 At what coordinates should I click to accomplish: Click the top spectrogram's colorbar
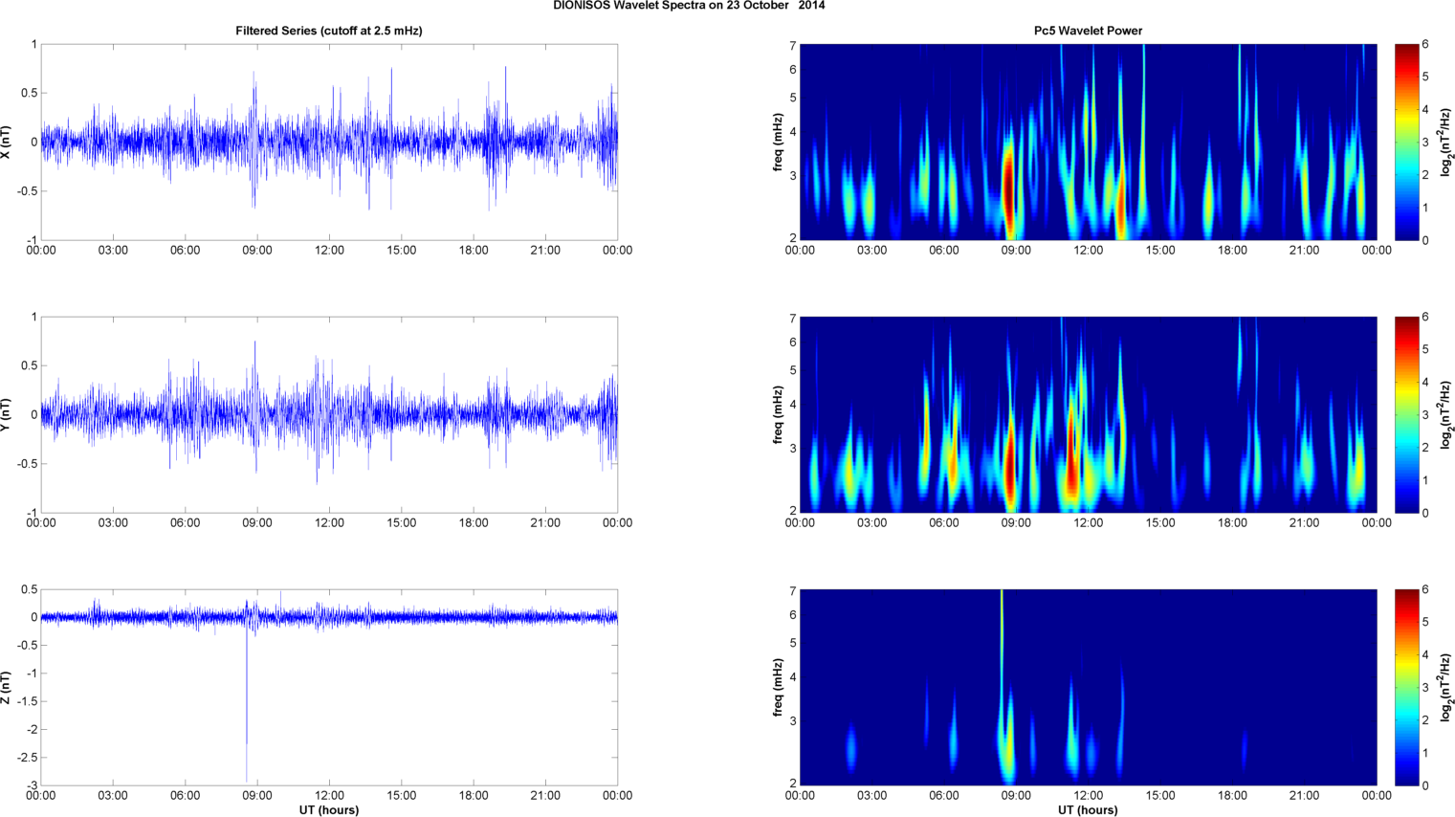tap(1407, 142)
